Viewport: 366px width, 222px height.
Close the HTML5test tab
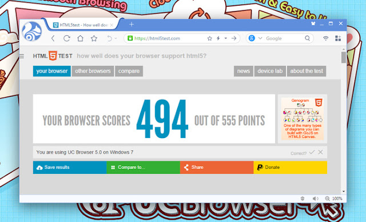(x=112, y=25)
